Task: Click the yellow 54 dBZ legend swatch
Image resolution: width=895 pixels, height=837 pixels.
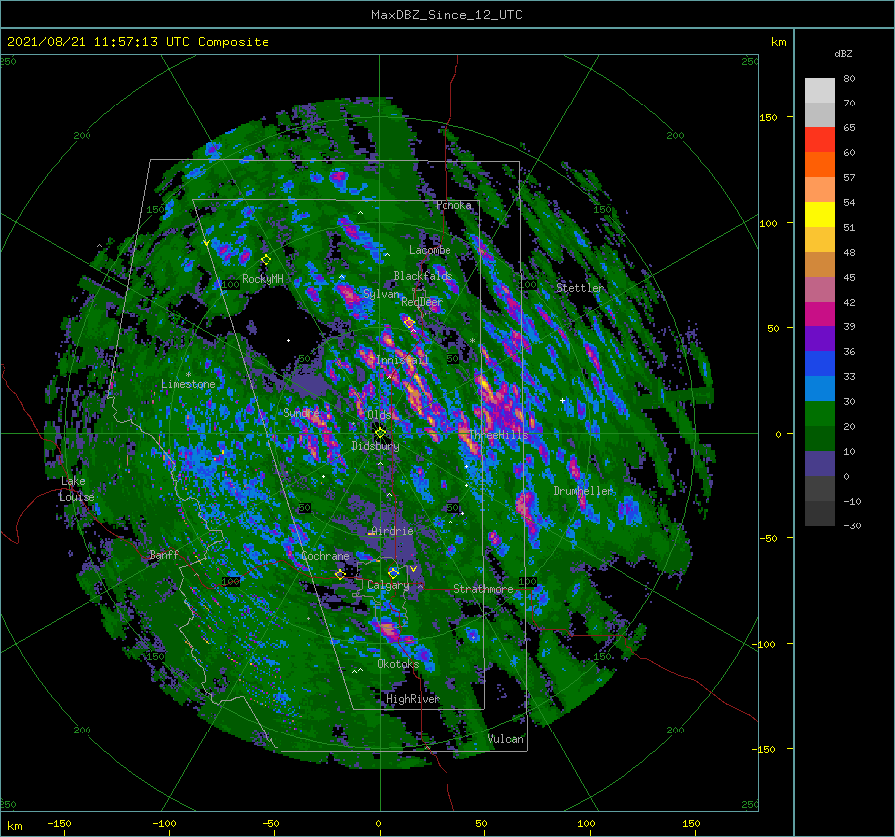Action: [x=819, y=214]
